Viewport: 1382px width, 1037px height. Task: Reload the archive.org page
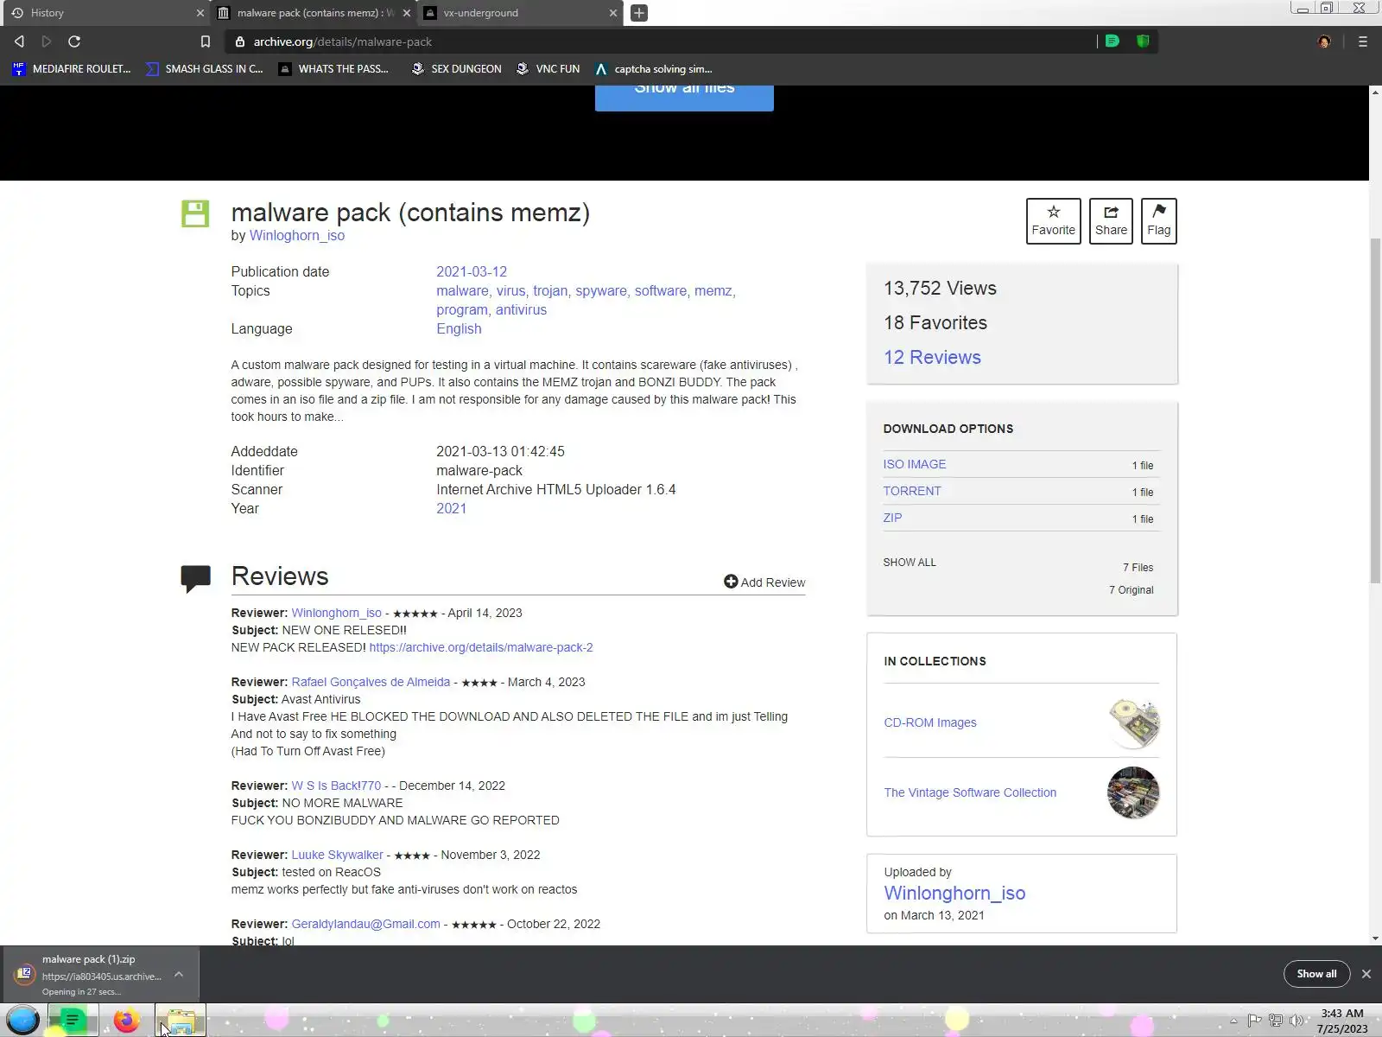74,41
